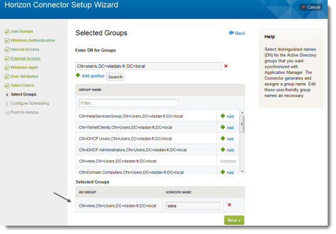Screen dimensions: 336x234
Task: Click the group list scrollbar up arrow
Action: [242, 113]
